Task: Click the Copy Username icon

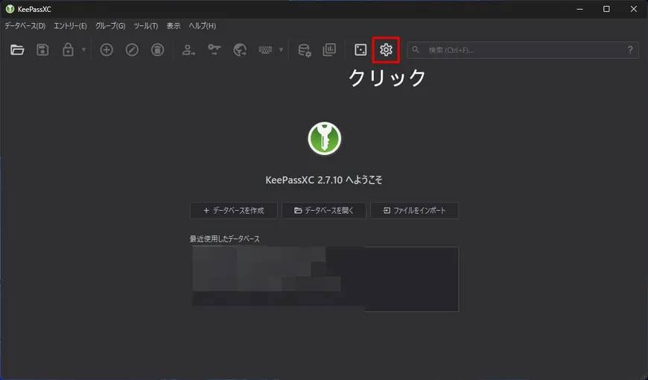Action: 188,50
